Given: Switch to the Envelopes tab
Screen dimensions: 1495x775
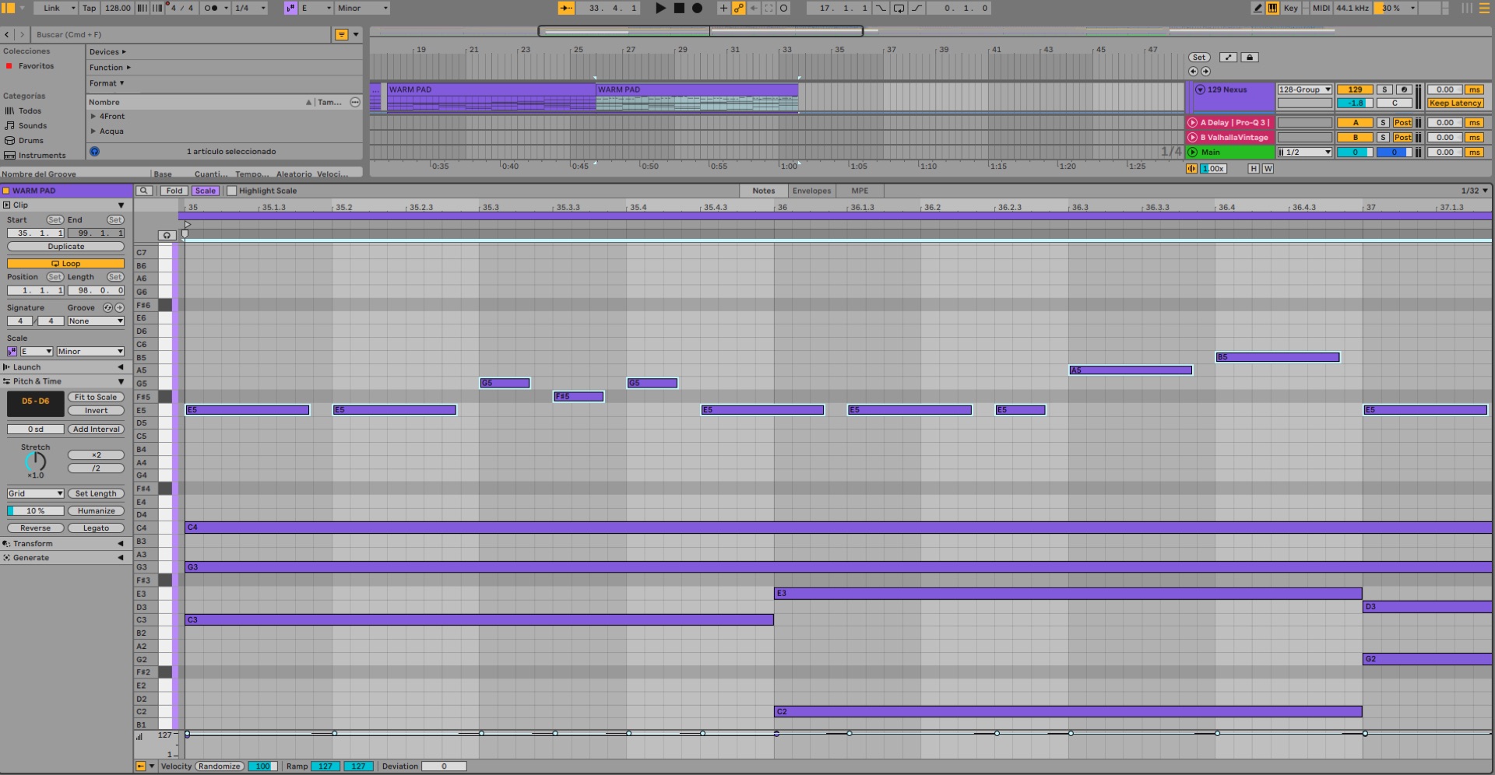Looking at the screenshot, I should pos(811,191).
